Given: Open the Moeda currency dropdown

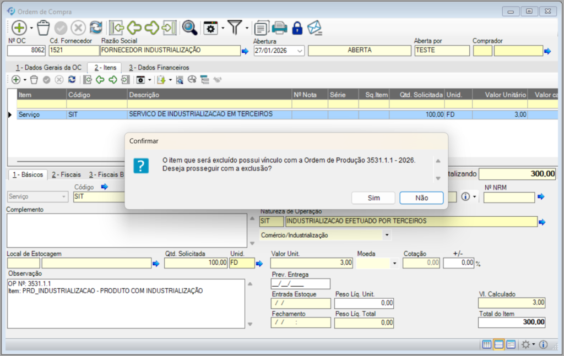Looking at the screenshot, I should pos(394,264).
